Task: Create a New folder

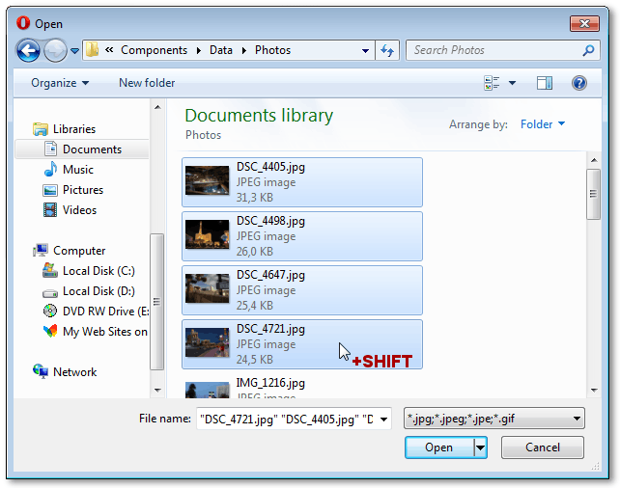Action: click(x=147, y=83)
